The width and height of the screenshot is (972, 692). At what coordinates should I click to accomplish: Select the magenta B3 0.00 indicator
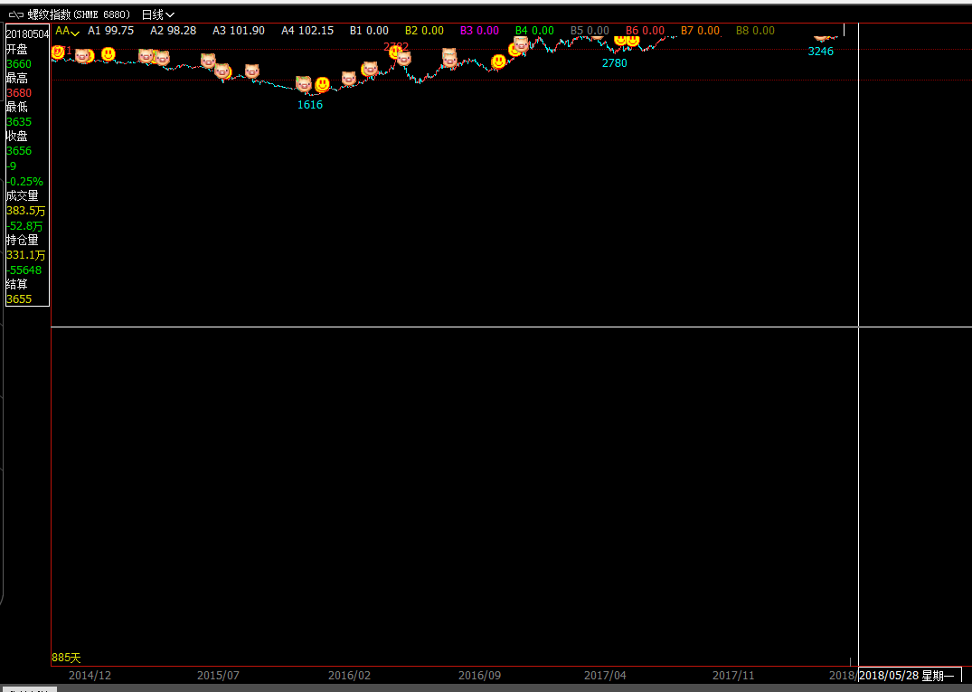[479, 31]
